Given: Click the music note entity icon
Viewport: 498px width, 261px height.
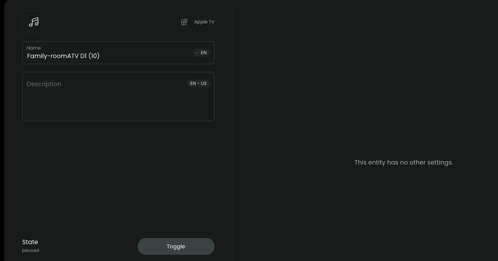Looking at the screenshot, I should click(34, 22).
